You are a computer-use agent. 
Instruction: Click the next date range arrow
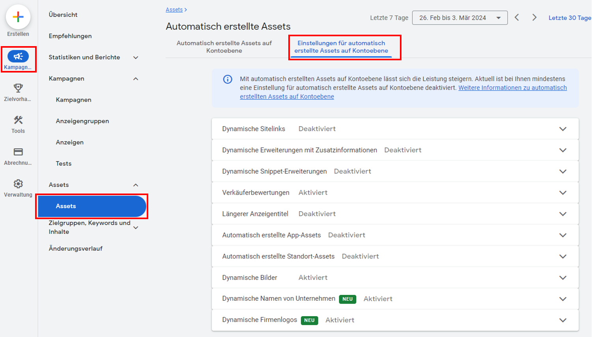click(x=534, y=17)
